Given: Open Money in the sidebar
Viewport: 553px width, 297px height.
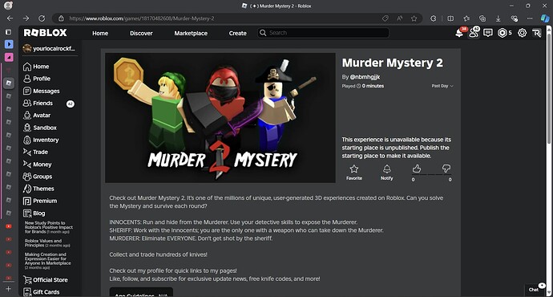Looking at the screenshot, I should tap(37, 165).
